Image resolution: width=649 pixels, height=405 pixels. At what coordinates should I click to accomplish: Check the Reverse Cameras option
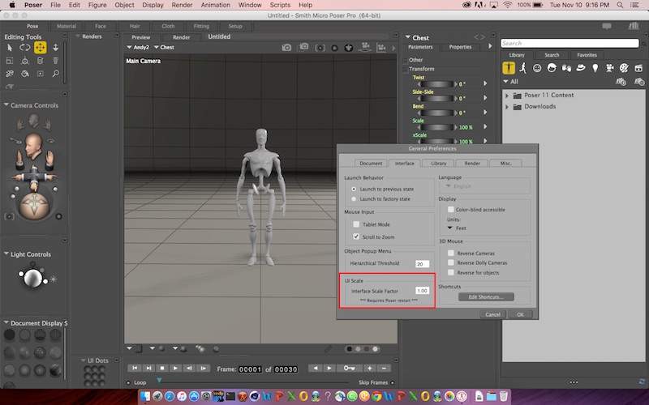point(451,253)
